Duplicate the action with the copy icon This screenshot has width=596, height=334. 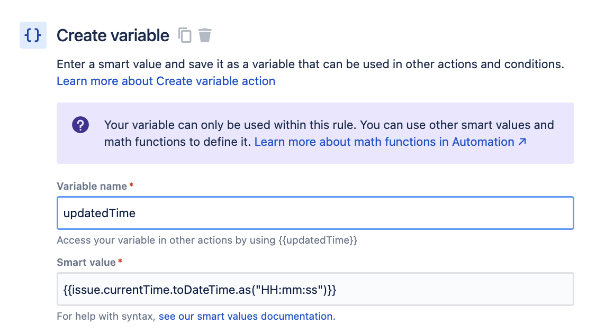pos(185,35)
